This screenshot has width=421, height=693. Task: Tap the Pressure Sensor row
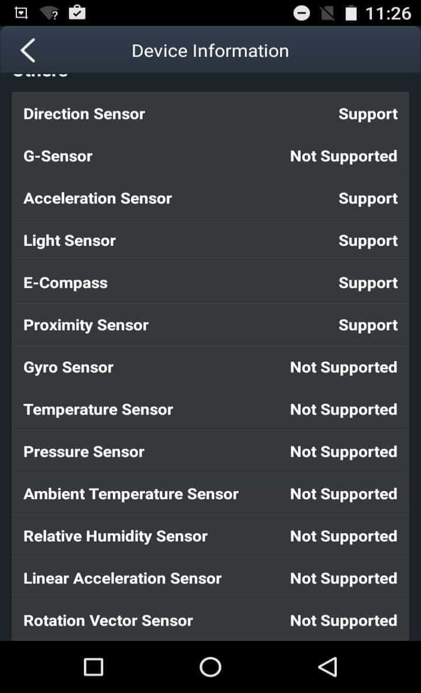click(210, 452)
